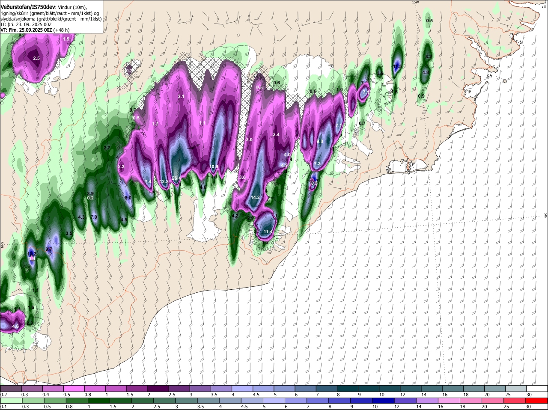Select the 7.3 precipitation value label

(317, 163)
